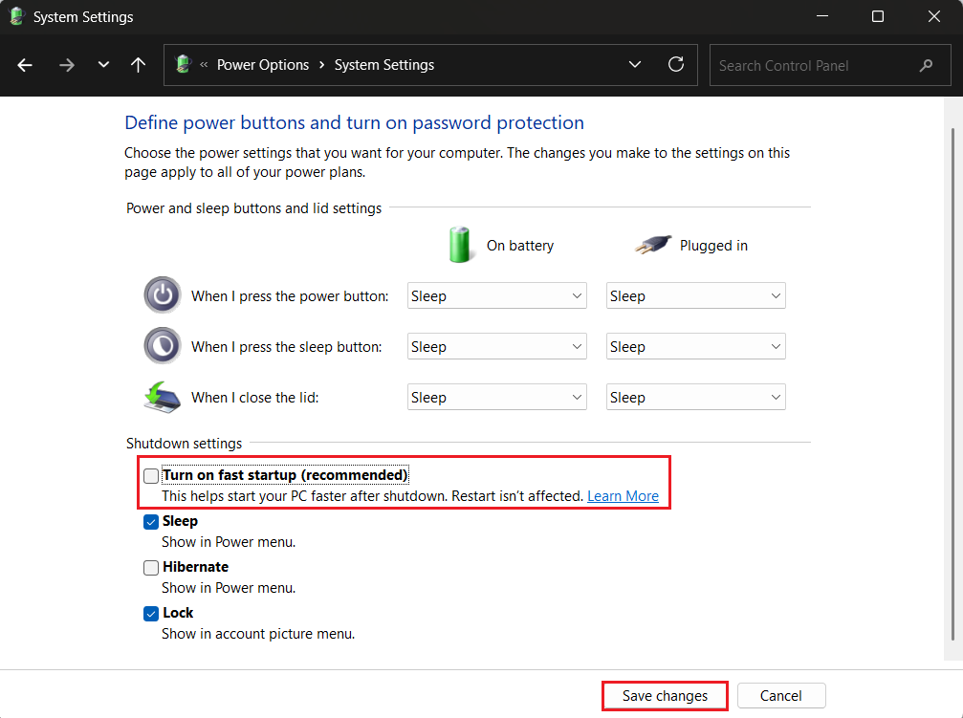The image size is (963, 718).
Task: Open close lid On battery dropdown
Action: click(x=496, y=398)
